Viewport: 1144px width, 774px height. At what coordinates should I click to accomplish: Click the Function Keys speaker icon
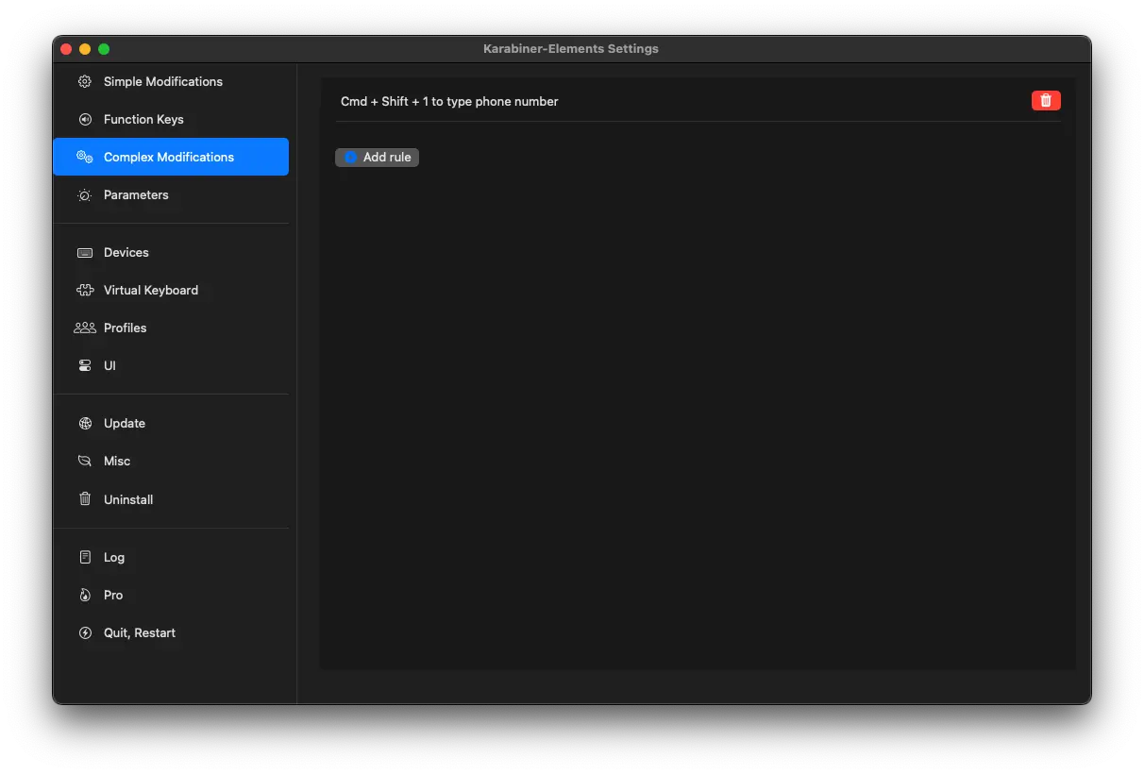pyautogui.click(x=85, y=119)
